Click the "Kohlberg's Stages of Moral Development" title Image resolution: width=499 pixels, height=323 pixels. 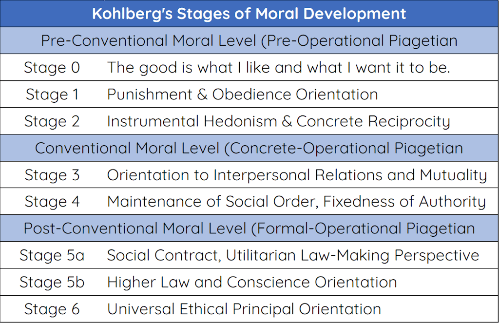tap(249, 13)
